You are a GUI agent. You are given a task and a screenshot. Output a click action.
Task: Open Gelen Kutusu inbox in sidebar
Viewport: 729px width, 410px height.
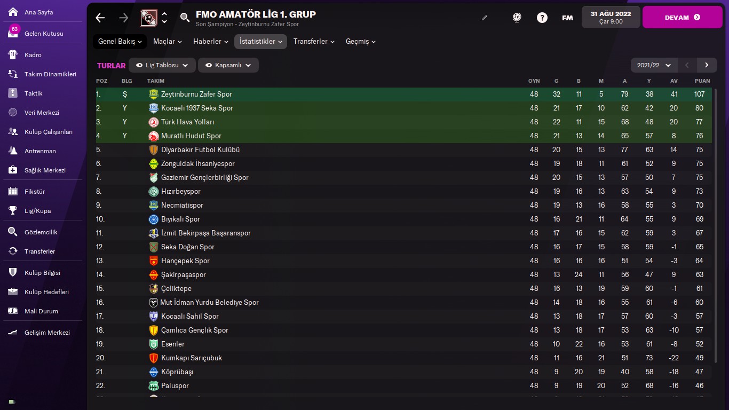point(43,33)
